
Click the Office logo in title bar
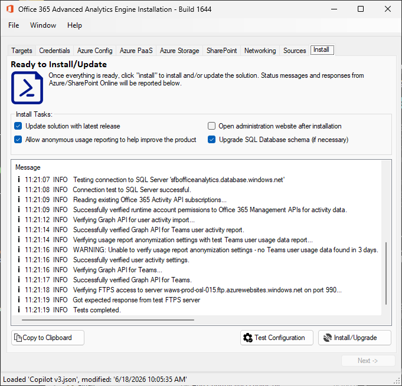pyautogui.click(x=10, y=9)
